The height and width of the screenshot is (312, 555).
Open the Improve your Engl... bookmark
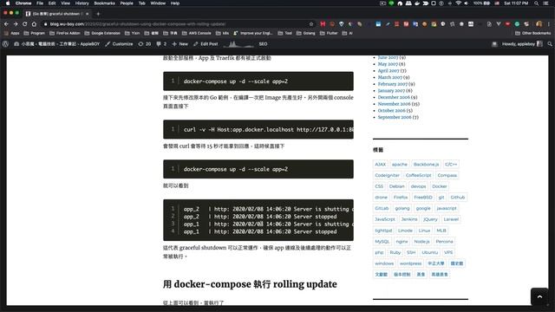(253, 33)
